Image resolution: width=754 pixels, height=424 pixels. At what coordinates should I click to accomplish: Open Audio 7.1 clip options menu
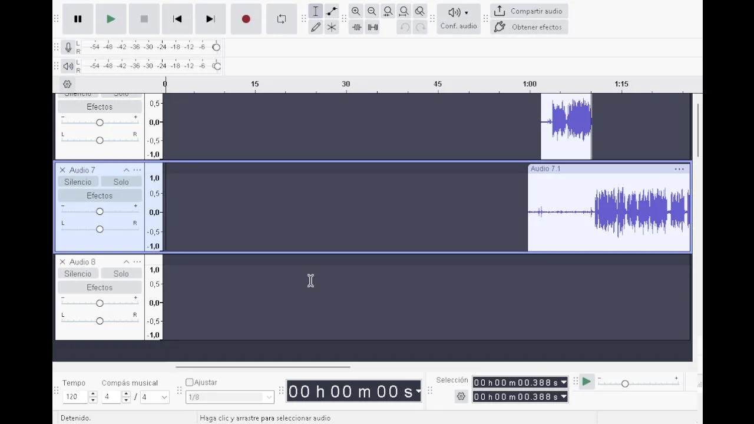click(x=679, y=169)
